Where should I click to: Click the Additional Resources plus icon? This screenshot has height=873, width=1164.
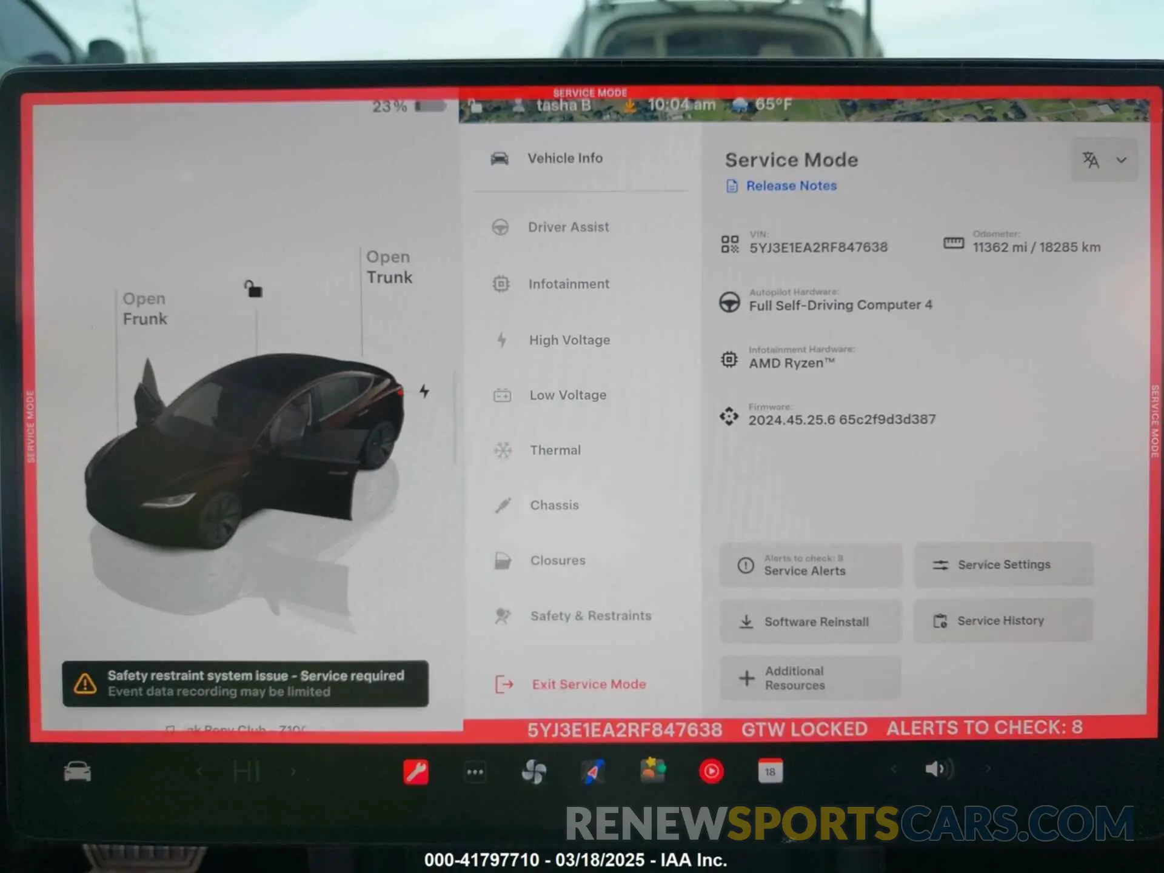[x=747, y=678]
